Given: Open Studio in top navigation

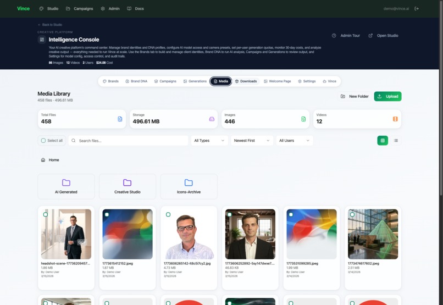Looking at the screenshot, I should click(x=49, y=8).
